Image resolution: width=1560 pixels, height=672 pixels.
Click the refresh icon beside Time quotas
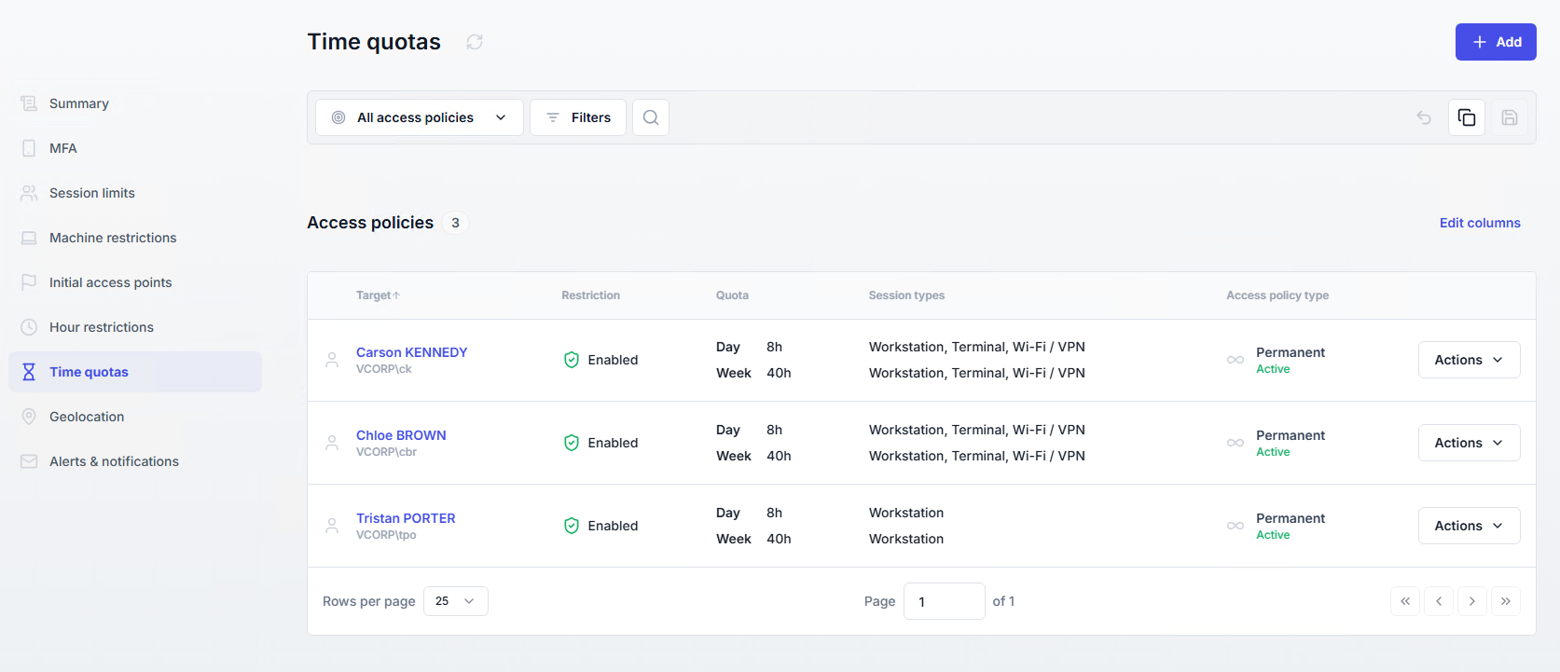pyautogui.click(x=475, y=42)
